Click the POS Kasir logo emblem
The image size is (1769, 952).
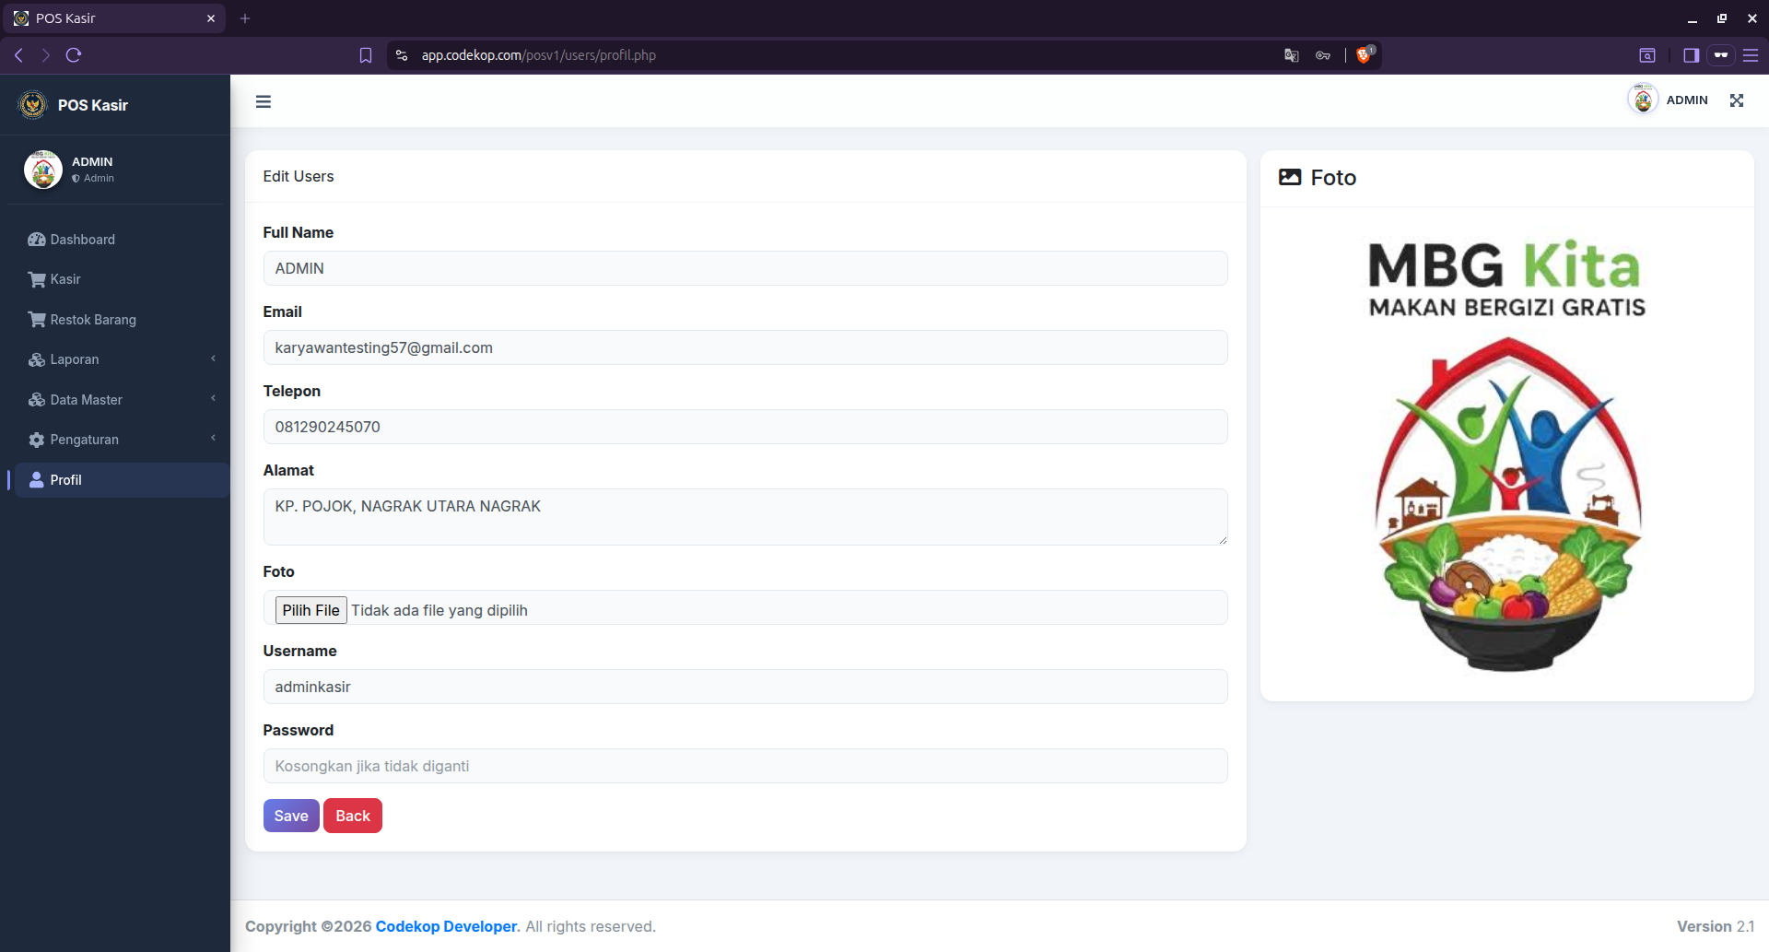33,105
